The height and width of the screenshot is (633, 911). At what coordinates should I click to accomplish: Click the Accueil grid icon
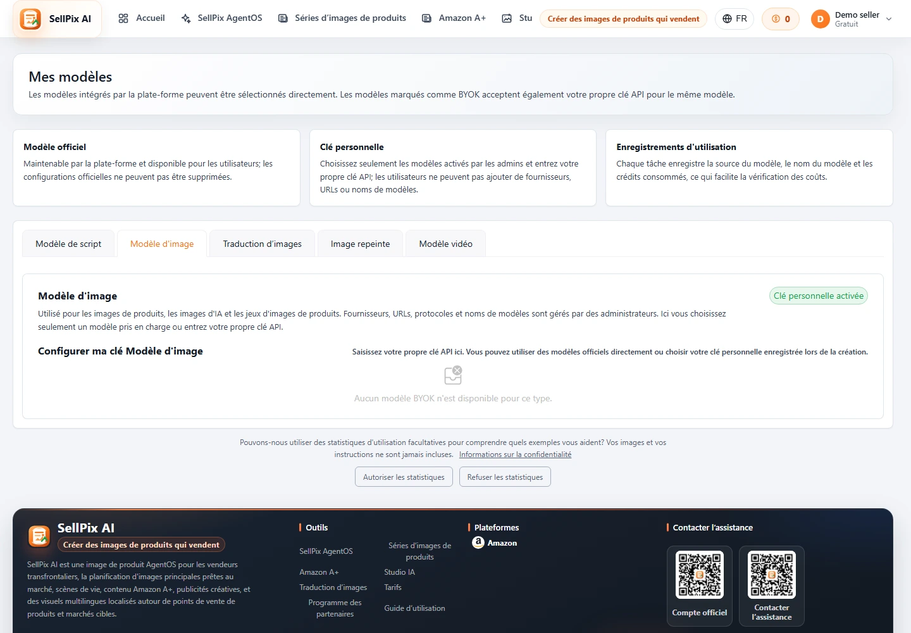123,18
